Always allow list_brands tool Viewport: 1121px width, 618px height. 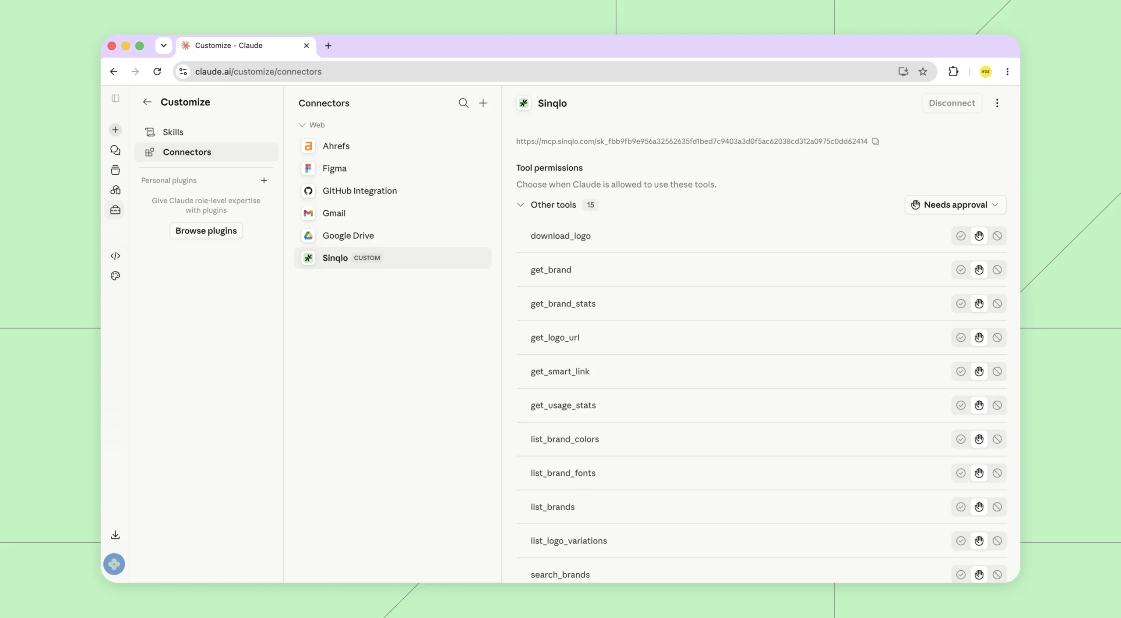coord(961,507)
